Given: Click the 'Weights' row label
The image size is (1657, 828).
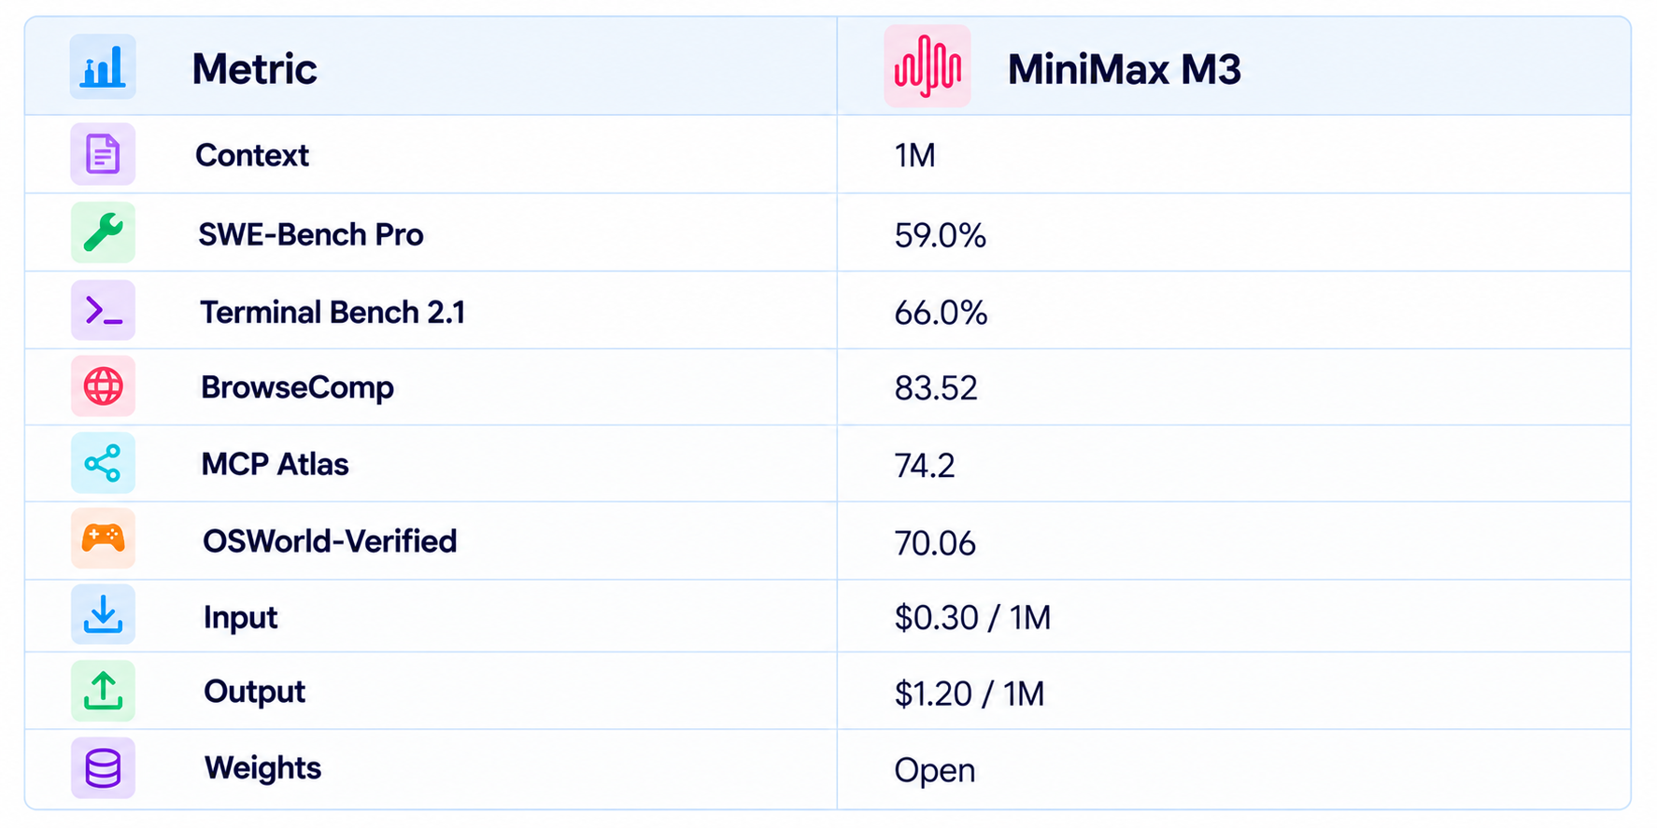Looking at the screenshot, I should pyautogui.click(x=262, y=768).
